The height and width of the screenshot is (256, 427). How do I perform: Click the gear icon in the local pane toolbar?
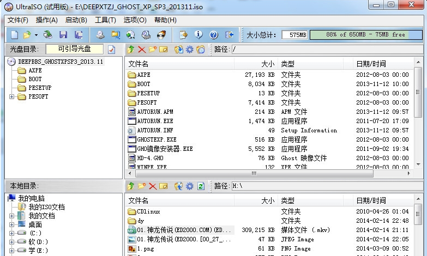[x=190, y=186]
